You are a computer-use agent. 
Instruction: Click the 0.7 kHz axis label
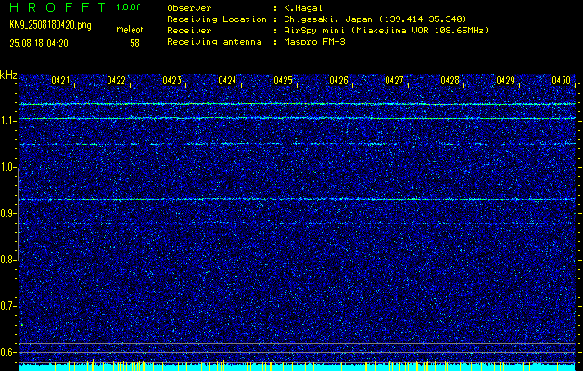point(7,306)
